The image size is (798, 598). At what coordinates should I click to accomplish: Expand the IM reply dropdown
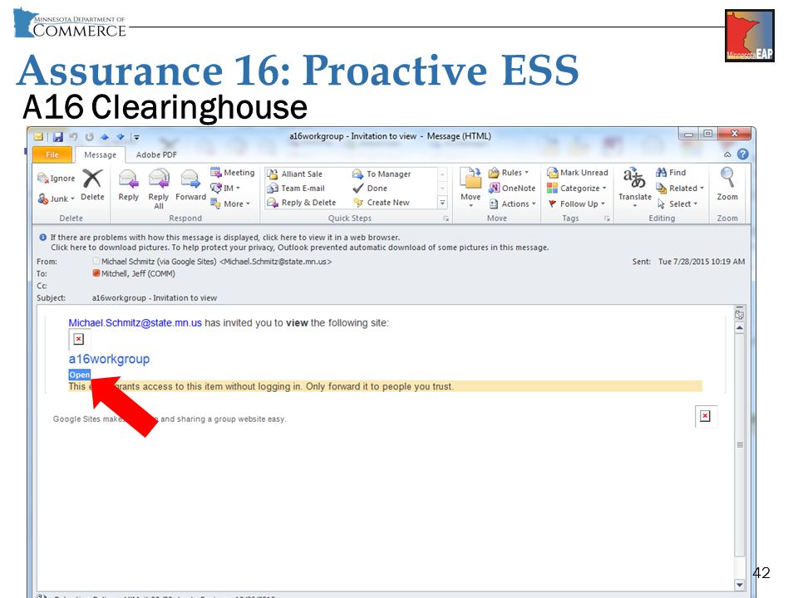pos(225,189)
